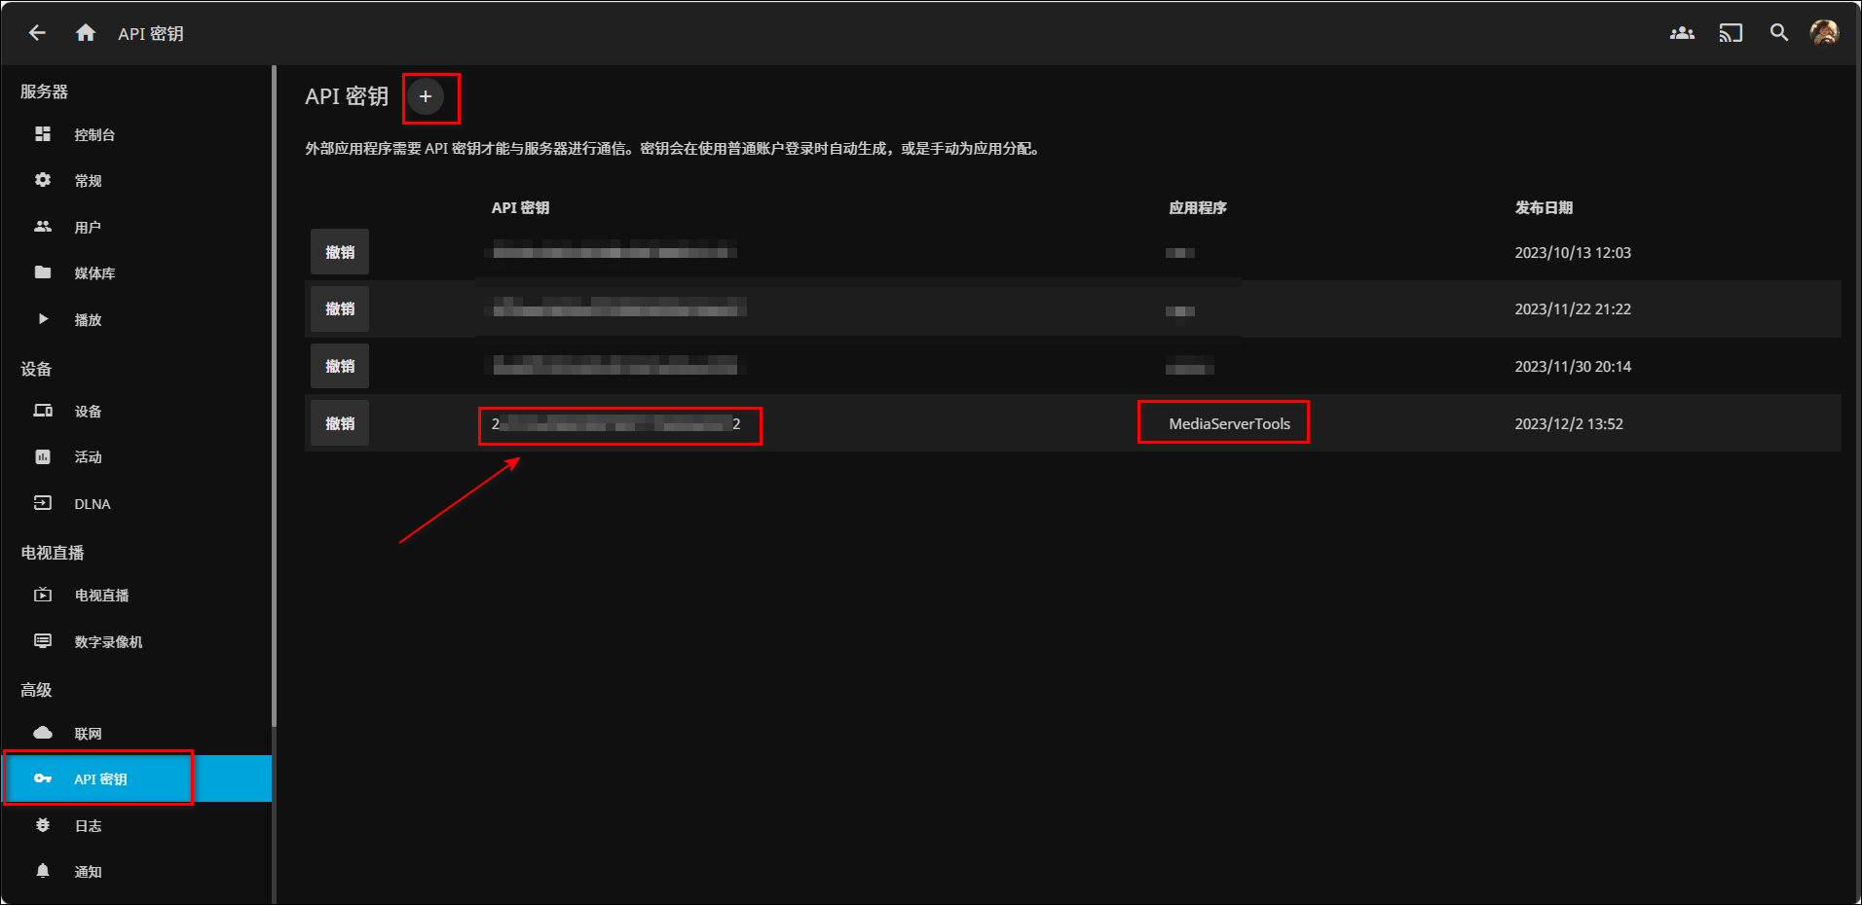1862x905 pixels.
Task: Click the back arrow in top bar
Action: click(37, 33)
